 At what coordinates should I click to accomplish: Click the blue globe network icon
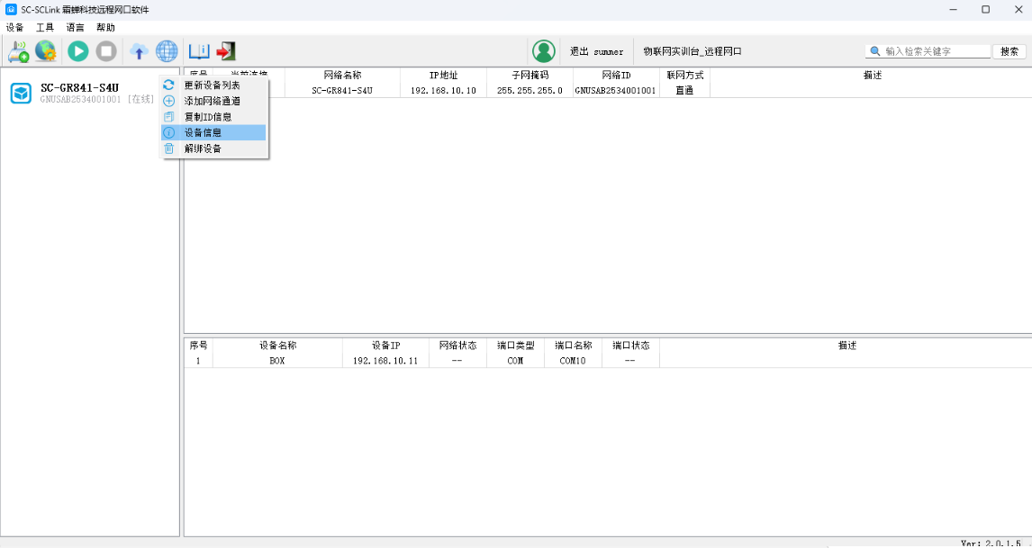point(167,51)
